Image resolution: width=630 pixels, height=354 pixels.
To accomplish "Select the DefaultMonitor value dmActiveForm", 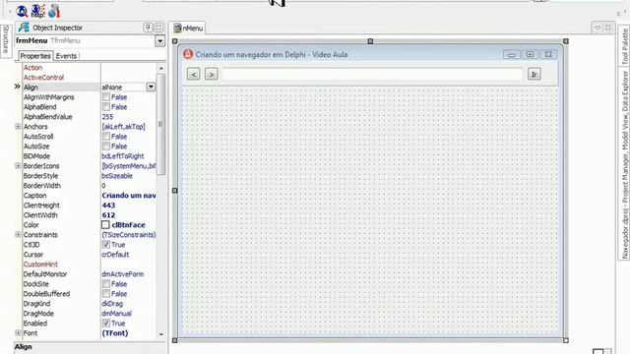I will 123,274.
